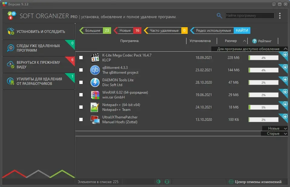
Task: Select Установить и отследить in sidebar
Action: coord(38,31)
